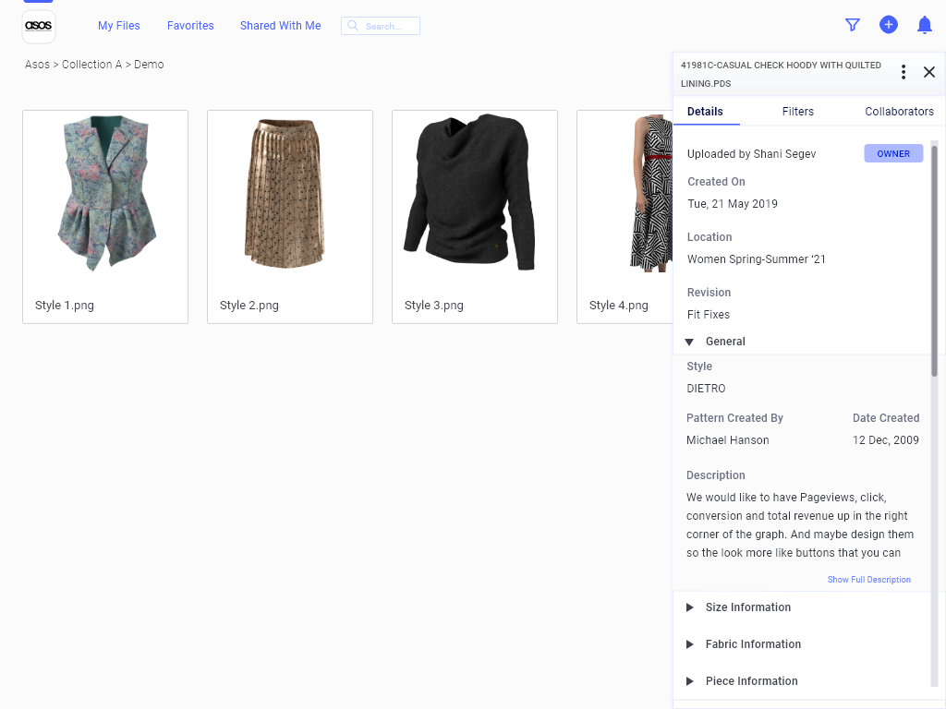The image size is (946, 709).
Task: Click the details panel vertical scrollbar
Action: (x=934, y=258)
